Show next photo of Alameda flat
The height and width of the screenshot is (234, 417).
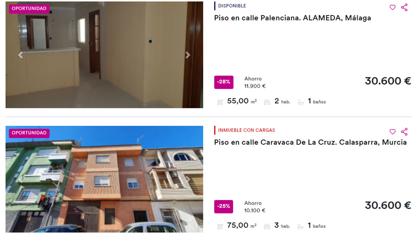(188, 55)
